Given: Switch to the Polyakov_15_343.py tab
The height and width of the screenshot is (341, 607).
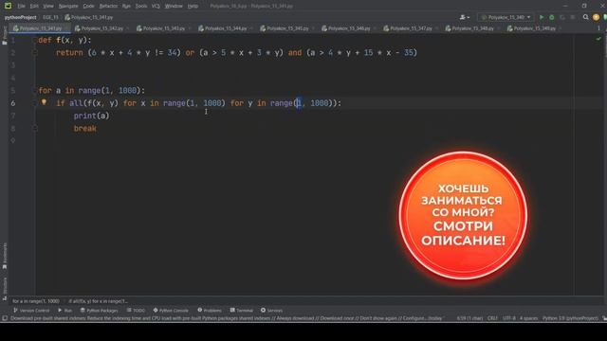Looking at the screenshot, I should pyautogui.click(x=164, y=28).
